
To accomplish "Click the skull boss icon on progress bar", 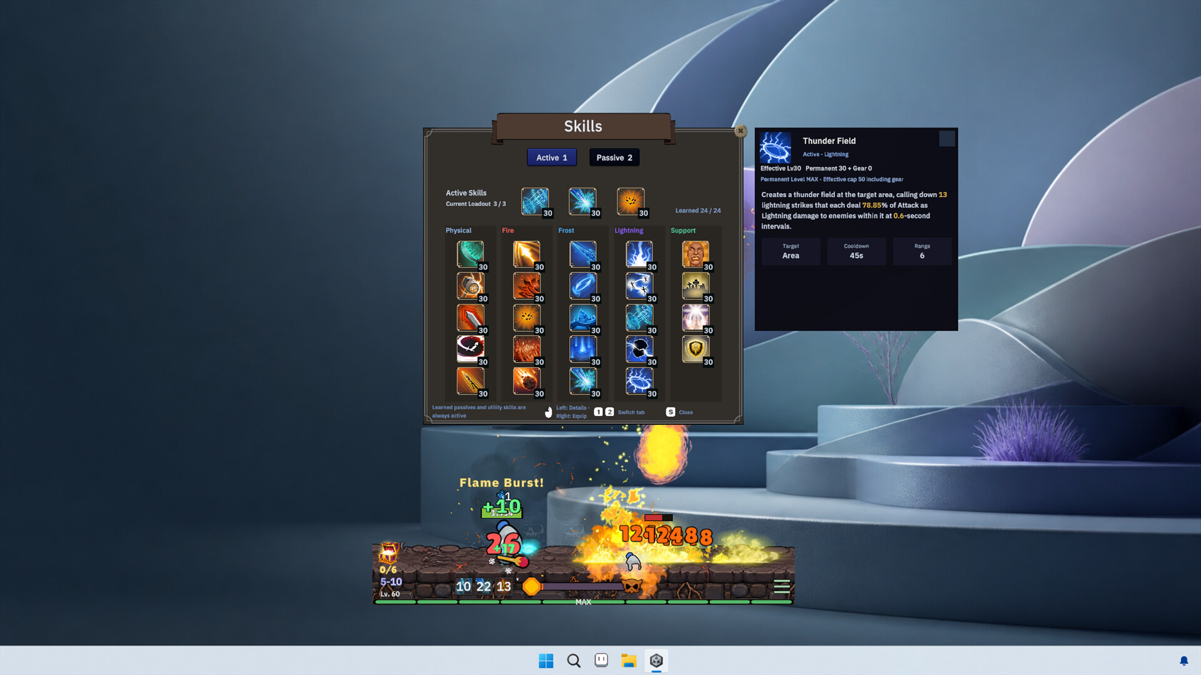I will pos(632,586).
